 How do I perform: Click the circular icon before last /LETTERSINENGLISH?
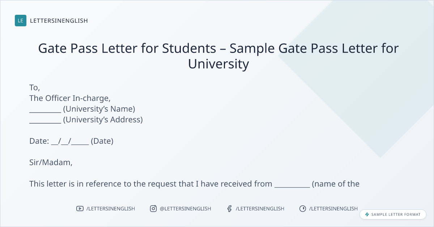tap(303, 209)
